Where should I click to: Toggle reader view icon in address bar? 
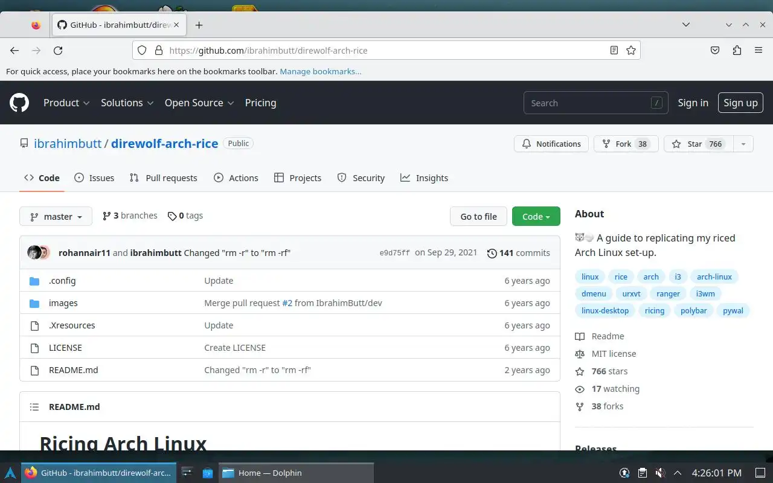pyautogui.click(x=614, y=51)
